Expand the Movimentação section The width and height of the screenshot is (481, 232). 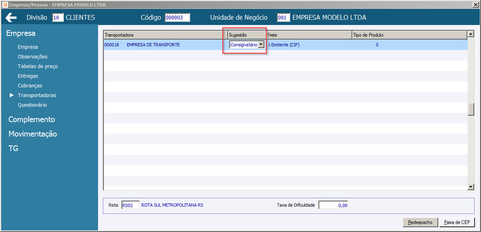[32, 134]
